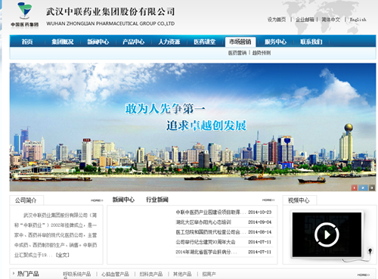Open 心脑血管产品 category
The width and height of the screenshot is (378, 279).
coord(115,274)
